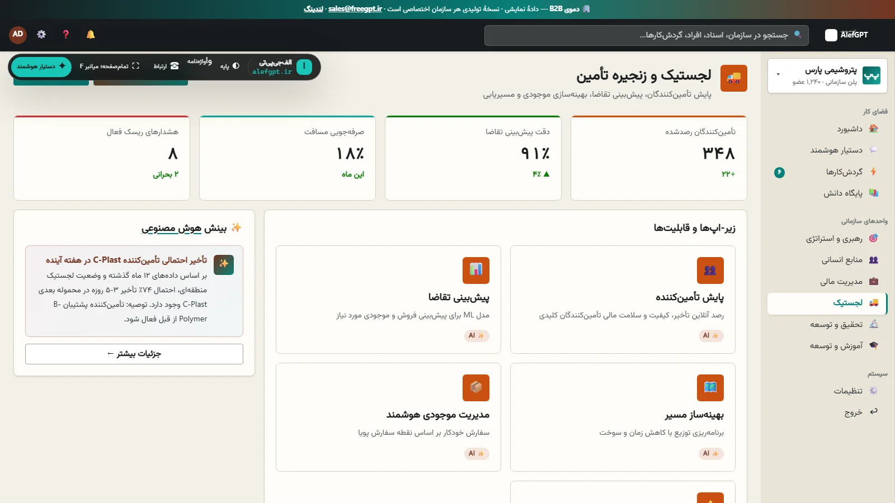Click خروج to log out
Viewport: 895px width, 503px height.
coord(827,412)
